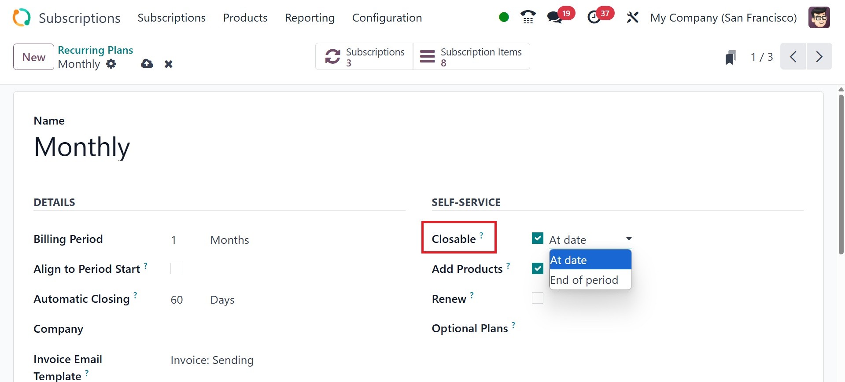Open the Reporting menu
This screenshot has width=845, height=382.
(x=310, y=18)
